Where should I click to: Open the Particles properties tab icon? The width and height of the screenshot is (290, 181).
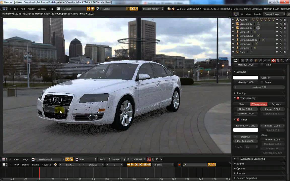(x=282, y=60)
